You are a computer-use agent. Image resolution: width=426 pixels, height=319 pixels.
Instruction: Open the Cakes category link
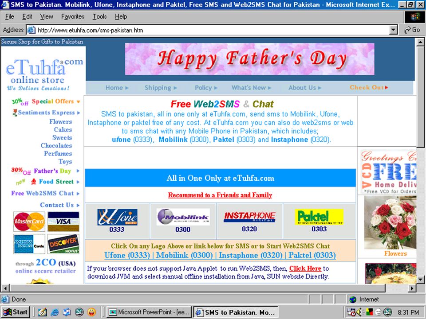click(x=63, y=130)
